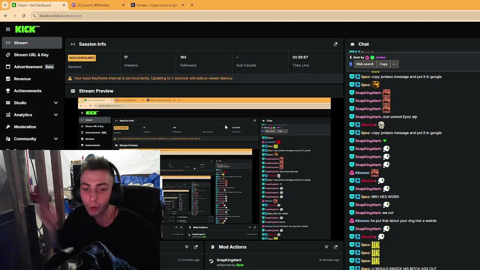This screenshot has height=270, width=480.
Task: Click Epoz on 'BRO HES WEIRD' message
Action: pos(366,197)
